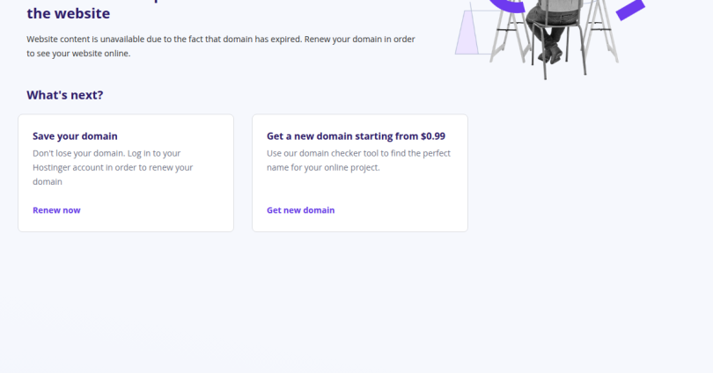This screenshot has width=713, height=373.
Task: Click the domain has expired explanation paragraph
Action: (221, 46)
